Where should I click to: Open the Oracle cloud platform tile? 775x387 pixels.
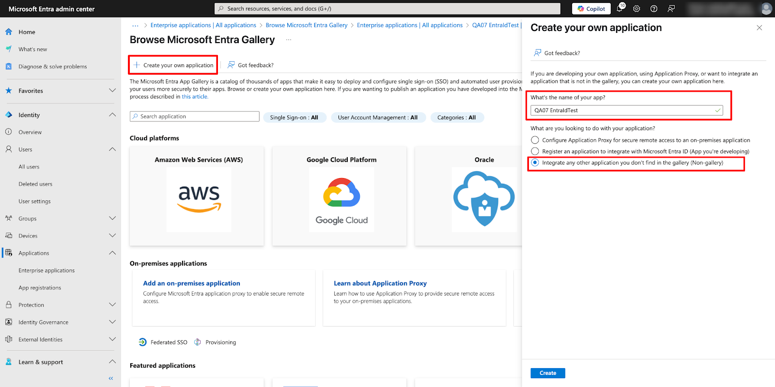pyautogui.click(x=468, y=196)
